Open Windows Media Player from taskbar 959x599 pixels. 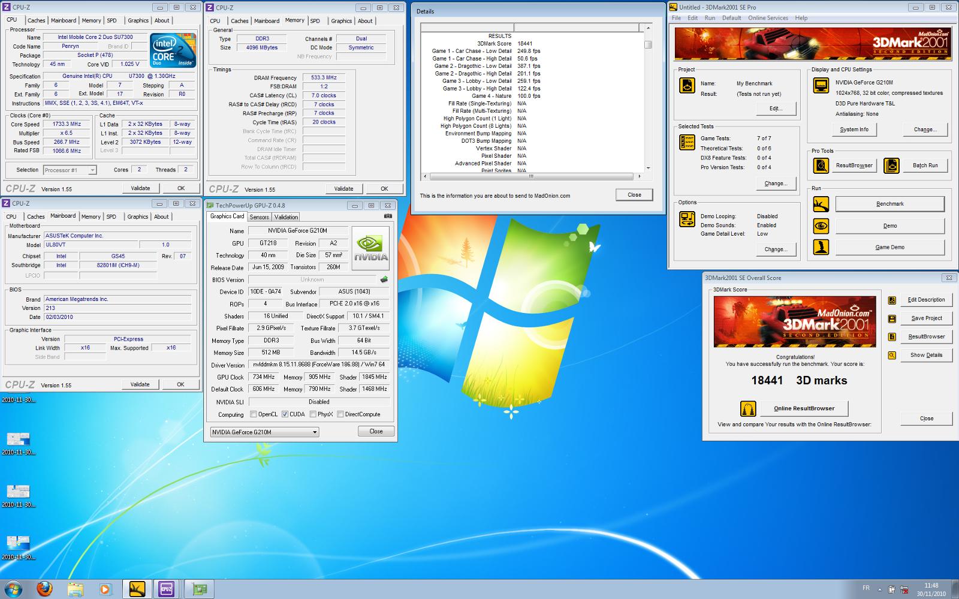pyautogui.click(x=105, y=589)
